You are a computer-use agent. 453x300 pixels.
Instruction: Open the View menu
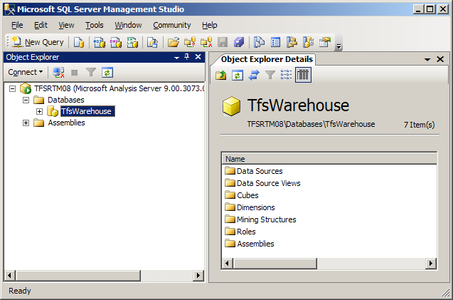[x=66, y=25]
